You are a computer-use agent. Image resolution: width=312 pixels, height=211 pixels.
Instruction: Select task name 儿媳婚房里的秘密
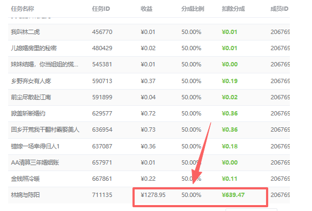coord(34,48)
